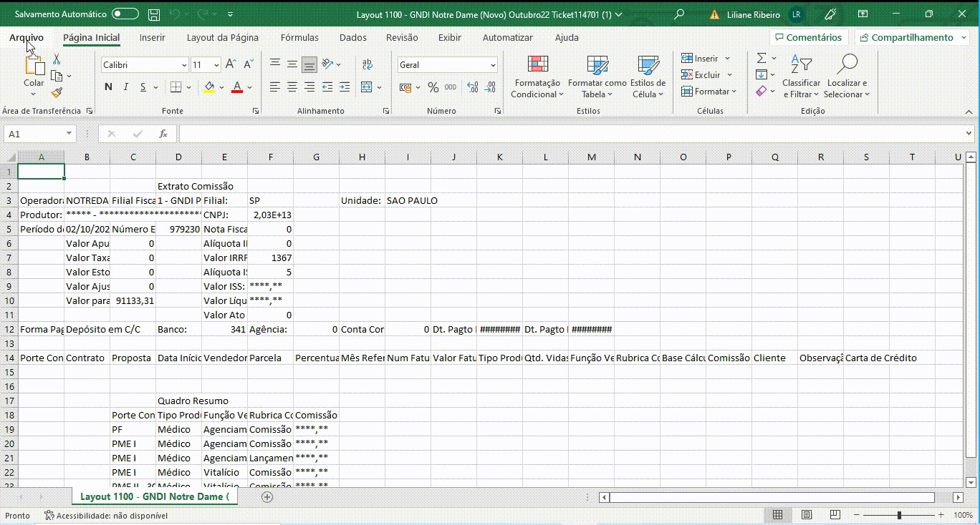The width and height of the screenshot is (980, 525).
Task: Open Localizar e Selecionar
Action: tap(846, 77)
